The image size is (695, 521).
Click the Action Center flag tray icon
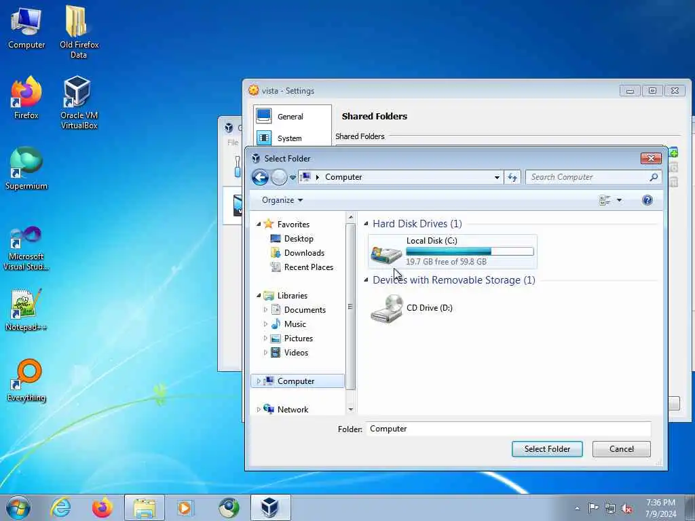pos(593,507)
